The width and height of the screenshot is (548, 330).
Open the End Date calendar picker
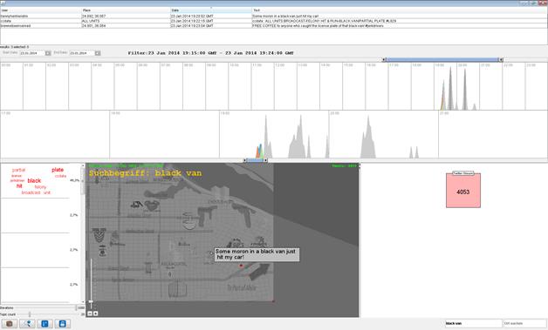coord(98,53)
